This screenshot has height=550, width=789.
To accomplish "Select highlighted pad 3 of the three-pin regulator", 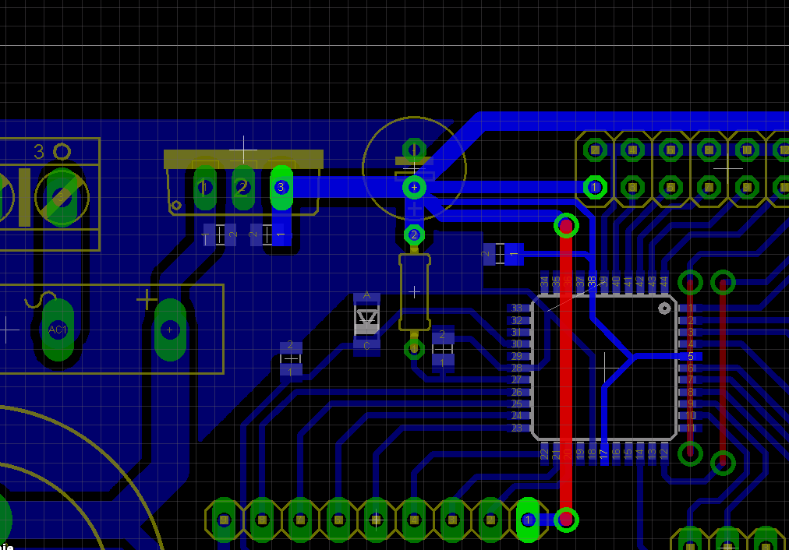I will tap(281, 188).
